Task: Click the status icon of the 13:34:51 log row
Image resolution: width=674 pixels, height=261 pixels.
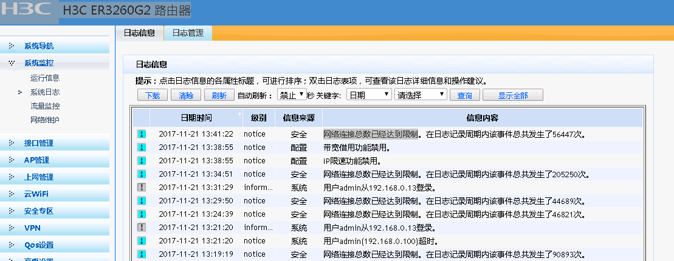Action: coord(142,174)
